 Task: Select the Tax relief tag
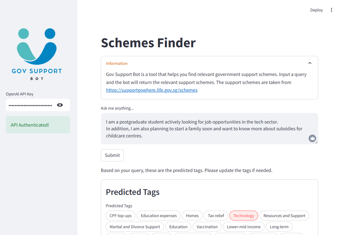click(x=216, y=216)
